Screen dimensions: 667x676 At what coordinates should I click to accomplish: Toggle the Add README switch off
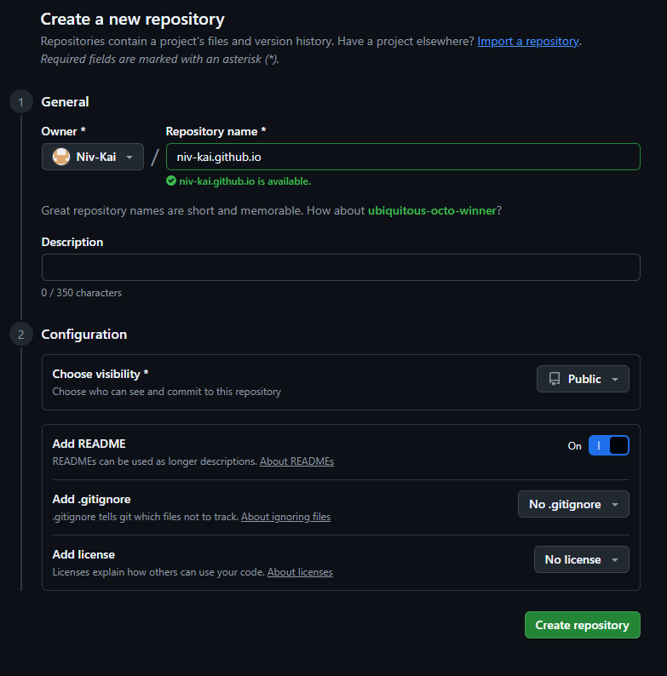click(x=609, y=445)
